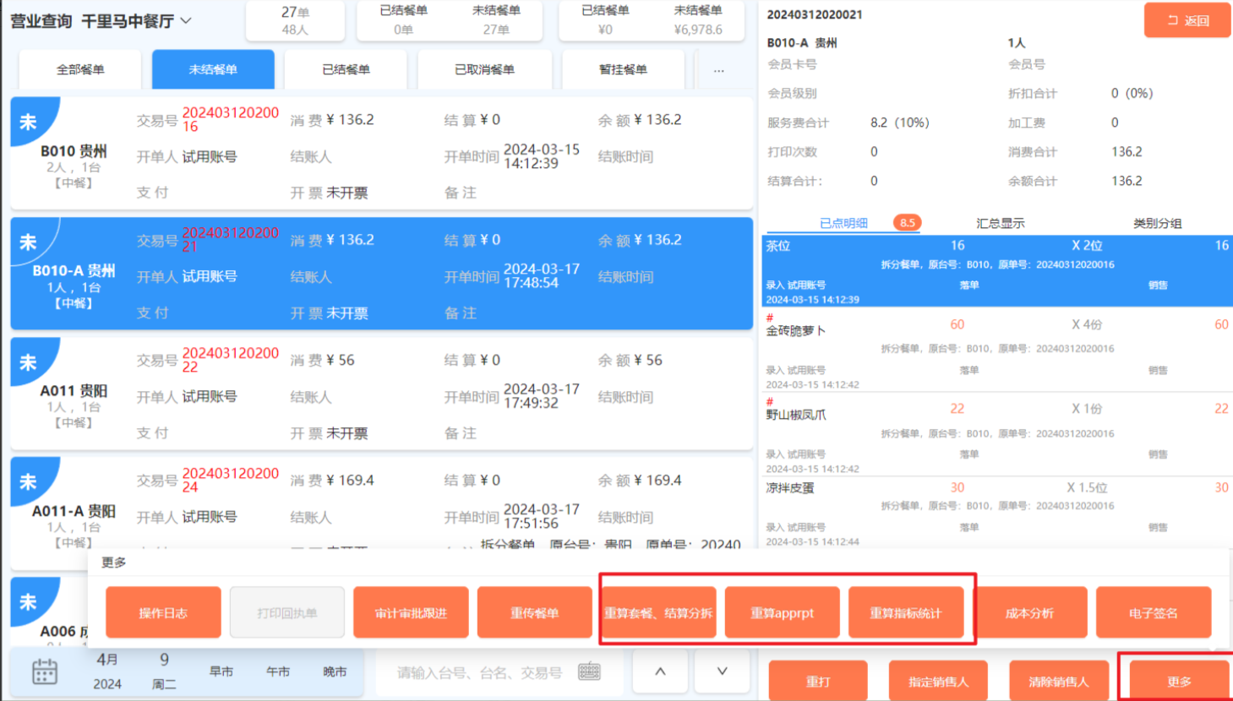The height and width of the screenshot is (701, 1233).
Task: Switch to 类别分组 category grouping tab
Action: [x=1157, y=223]
